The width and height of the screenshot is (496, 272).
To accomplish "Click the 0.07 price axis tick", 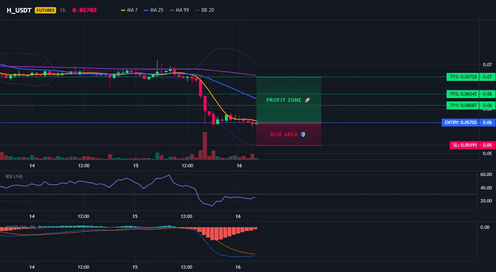I will pos(487,65).
